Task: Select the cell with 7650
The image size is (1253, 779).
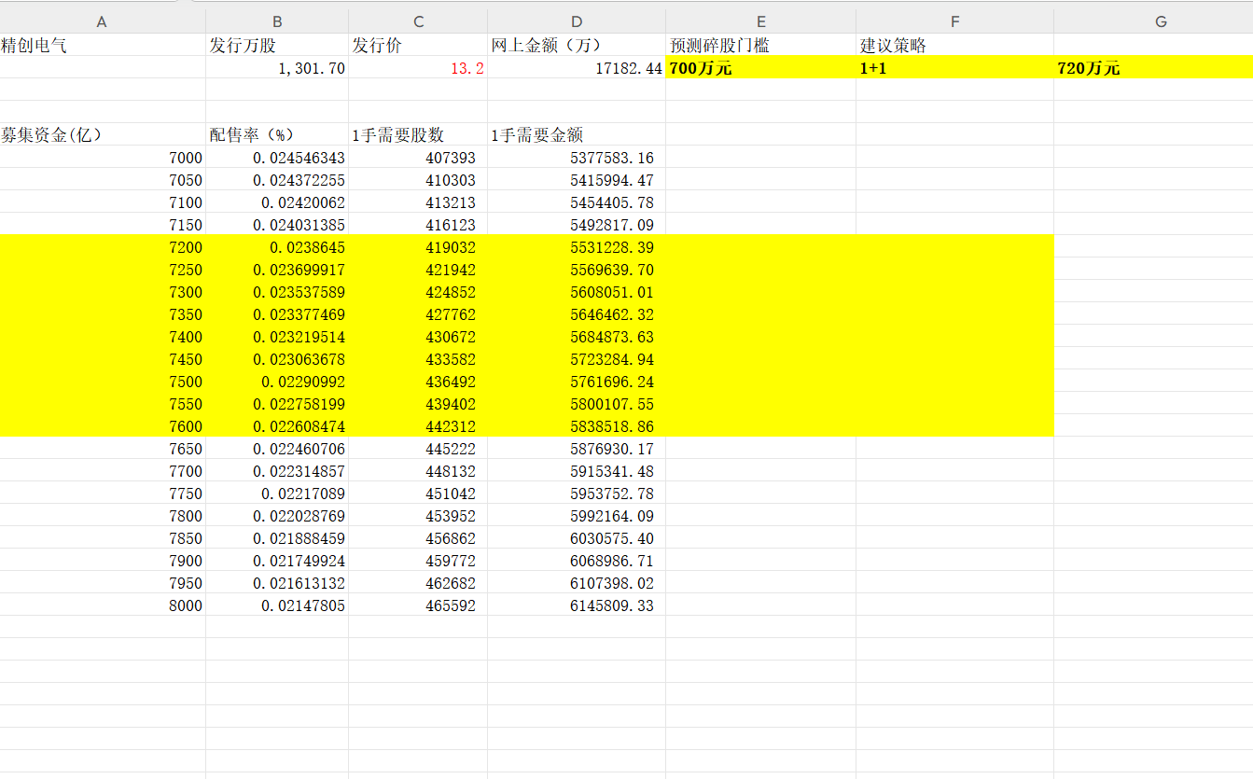Action: coord(103,448)
